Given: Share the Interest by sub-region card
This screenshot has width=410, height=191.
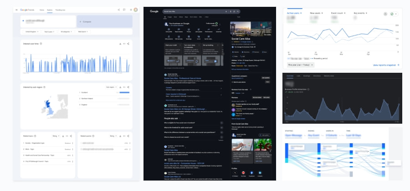Looking at the screenshot, I should pyautogui.click(x=128, y=87).
